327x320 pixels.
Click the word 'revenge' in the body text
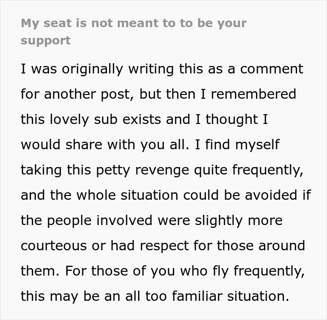tap(162, 170)
